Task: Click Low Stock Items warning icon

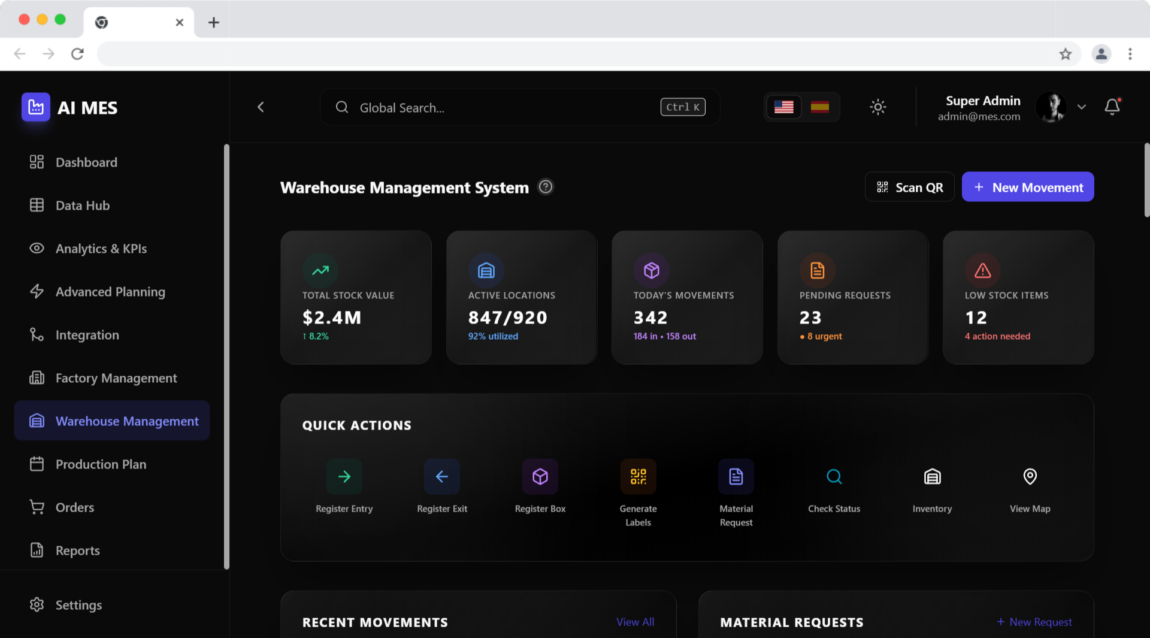Action: pyautogui.click(x=983, y=271)
